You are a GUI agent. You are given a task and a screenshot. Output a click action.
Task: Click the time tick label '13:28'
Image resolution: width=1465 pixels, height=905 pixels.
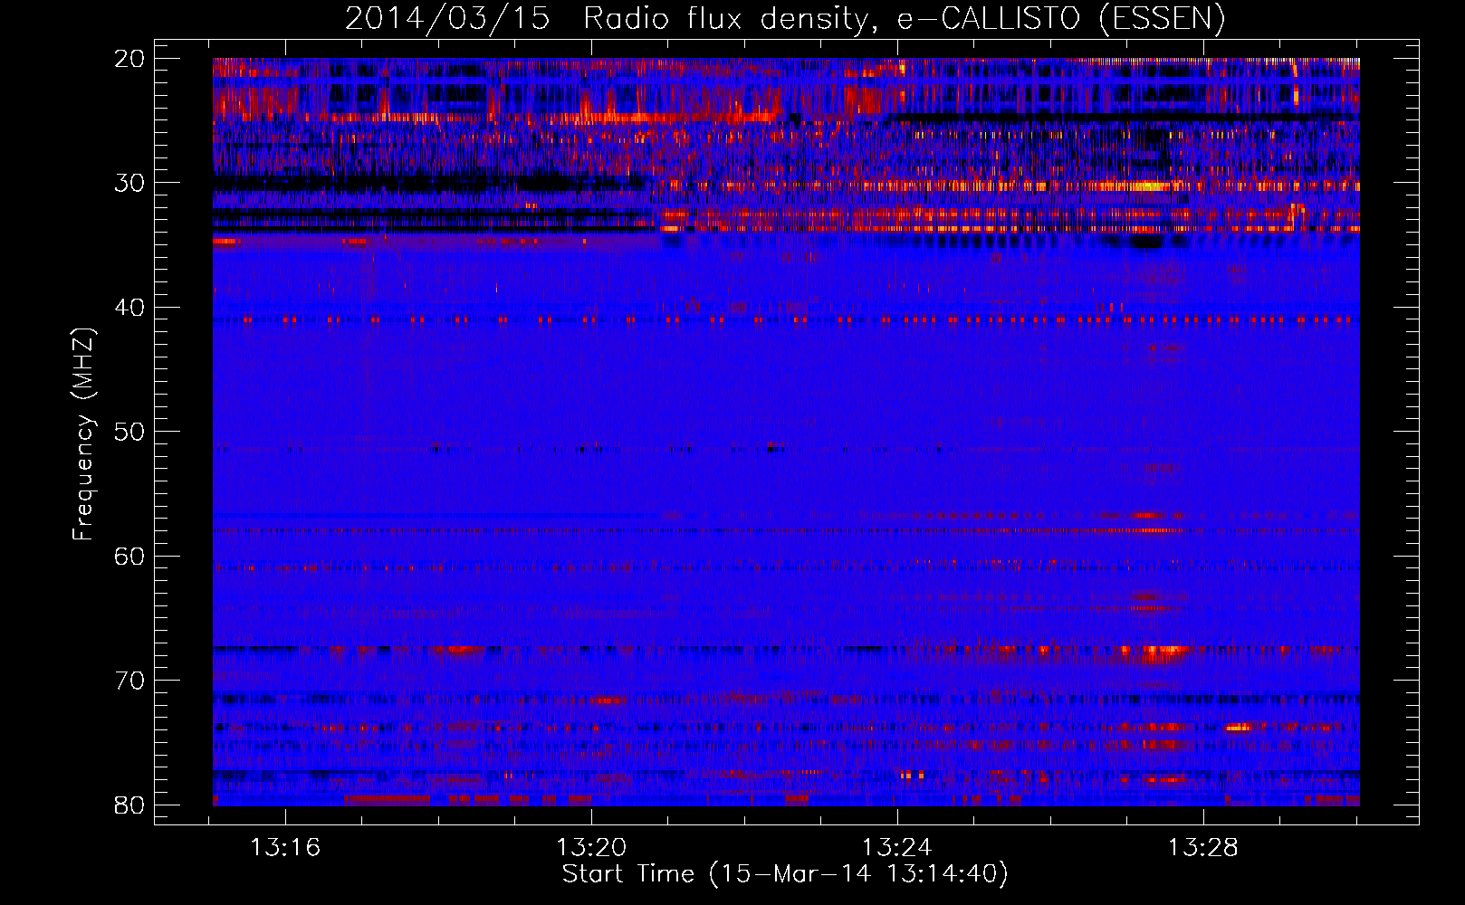click(1202, 848)
